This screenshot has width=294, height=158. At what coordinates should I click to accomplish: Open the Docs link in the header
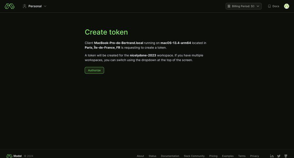click(x=273, y=6)
